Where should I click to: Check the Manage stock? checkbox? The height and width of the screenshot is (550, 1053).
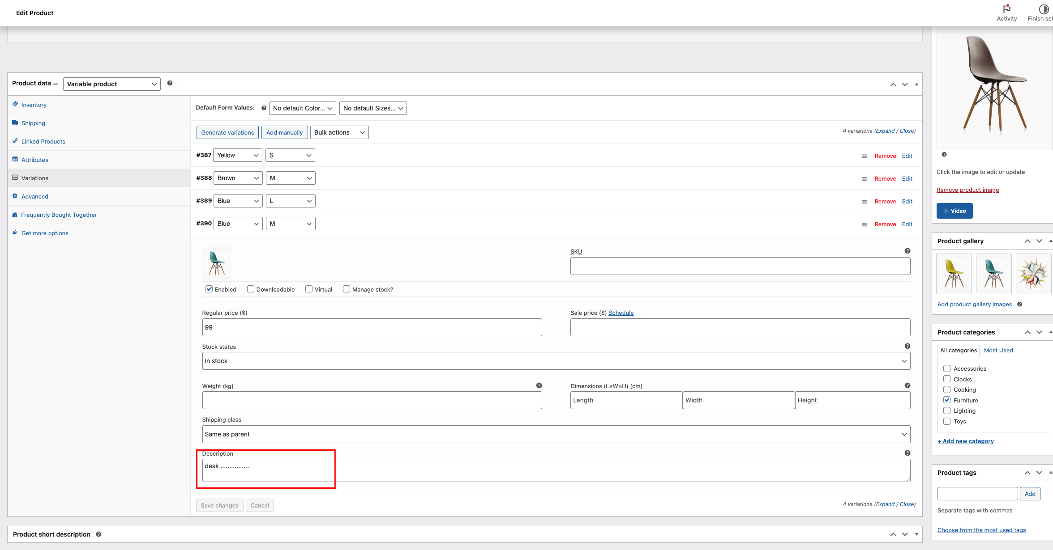tap(347, 289)
